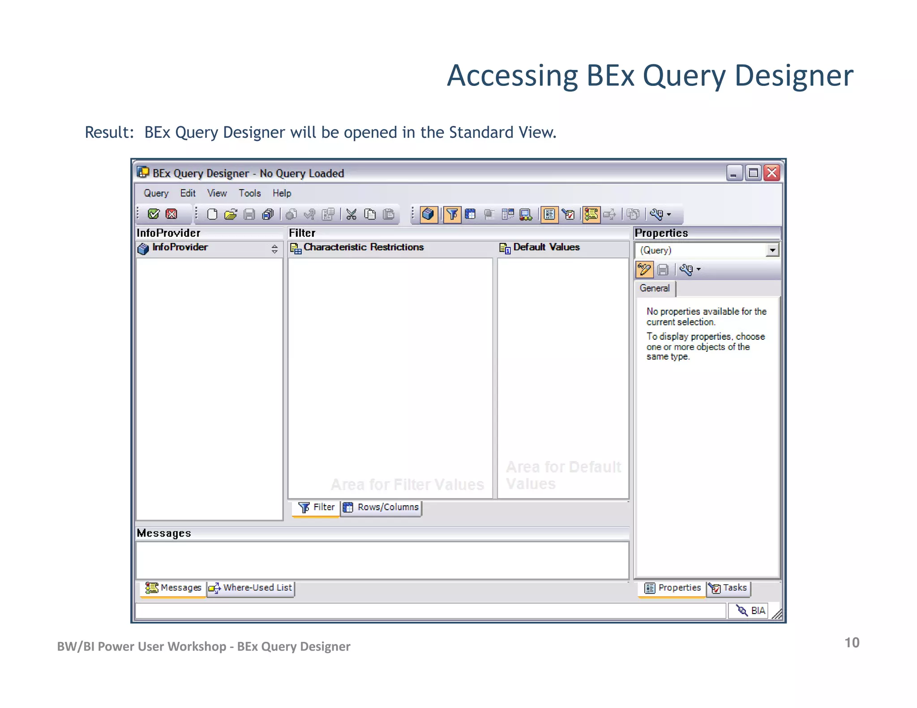
Task: Click the Save Query floppy disk icon in main toolbar
Action: coord(249,214)
